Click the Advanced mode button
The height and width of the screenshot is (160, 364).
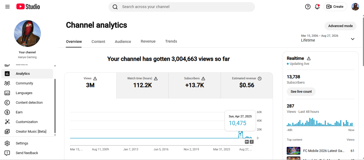(340, 26)
